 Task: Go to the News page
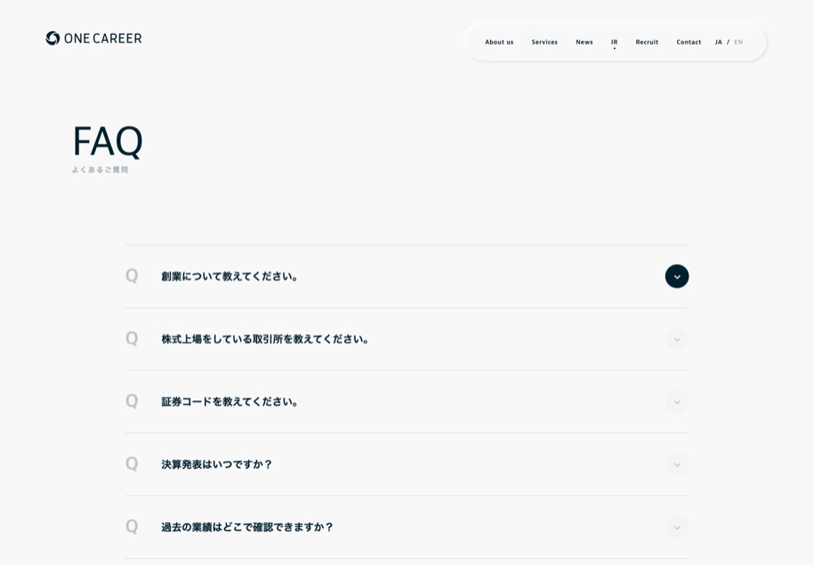[584, 42]
